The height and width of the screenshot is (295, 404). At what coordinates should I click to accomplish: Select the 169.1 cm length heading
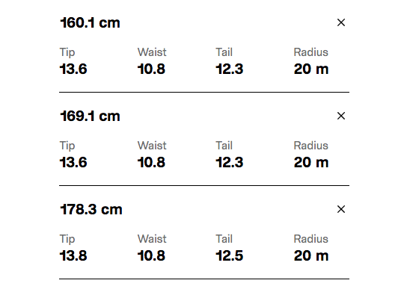tap(91, 117)
